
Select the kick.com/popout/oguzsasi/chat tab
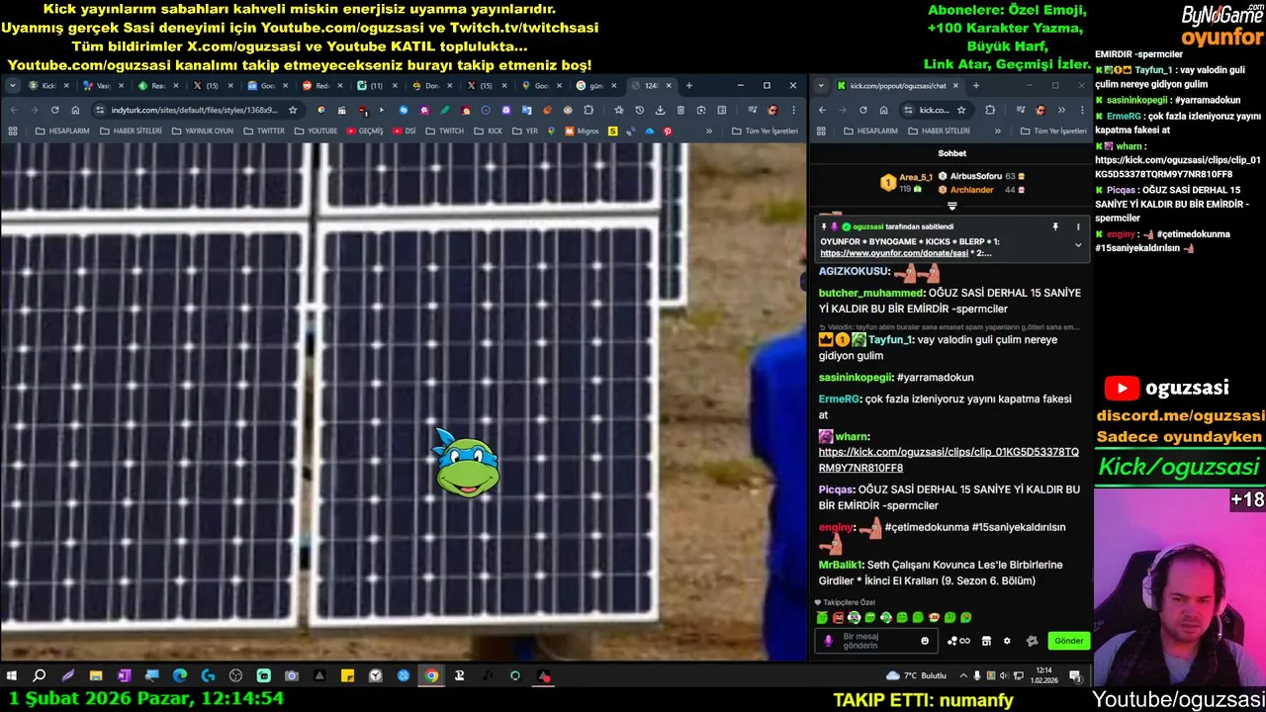click(x=898, y=86)
